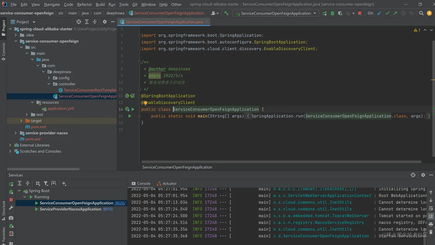
Task: Toggle the Services filter funnel icon
Action: [x=46, y=184]
